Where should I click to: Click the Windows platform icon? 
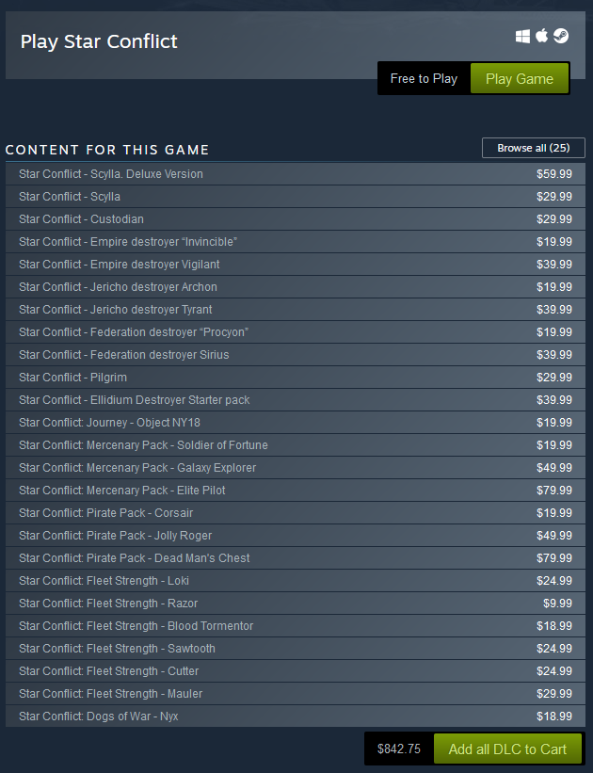click(x=522, y=36)
